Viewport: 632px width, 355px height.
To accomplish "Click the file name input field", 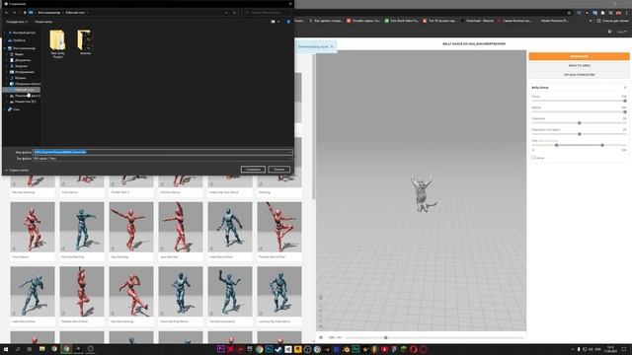I will [162, 152].
